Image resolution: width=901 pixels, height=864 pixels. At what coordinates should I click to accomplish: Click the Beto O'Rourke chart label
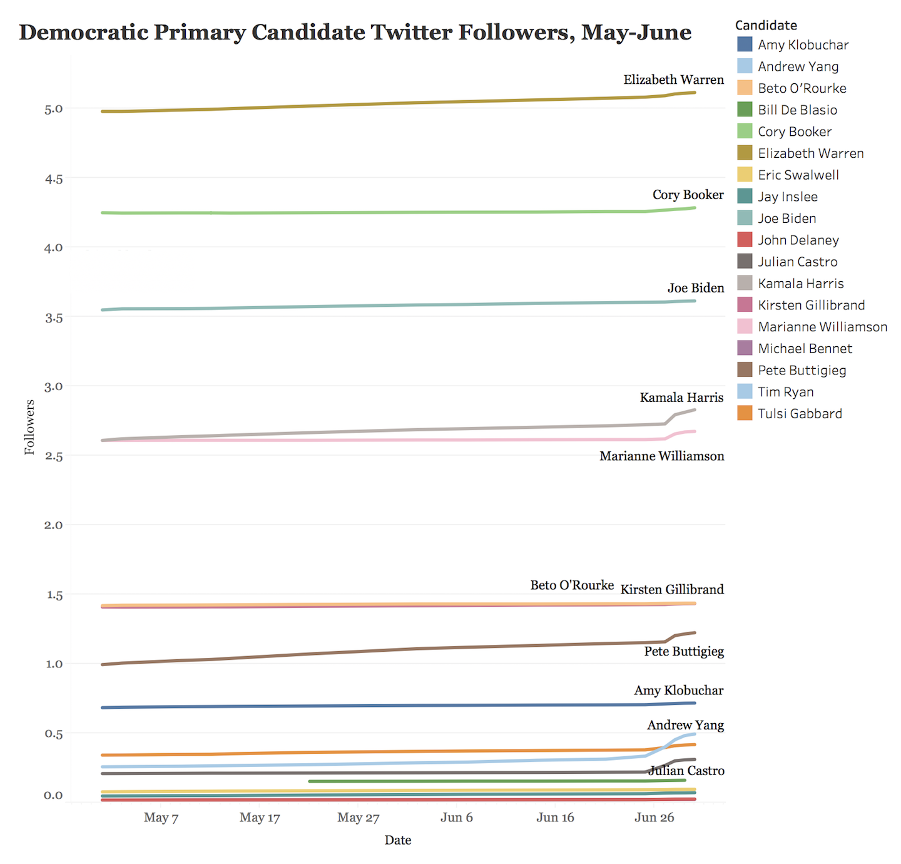point(572,585)
